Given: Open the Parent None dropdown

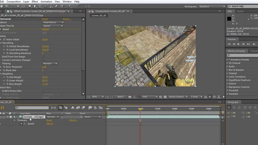Looking at the screenshot, I should (x=92, y=117).
